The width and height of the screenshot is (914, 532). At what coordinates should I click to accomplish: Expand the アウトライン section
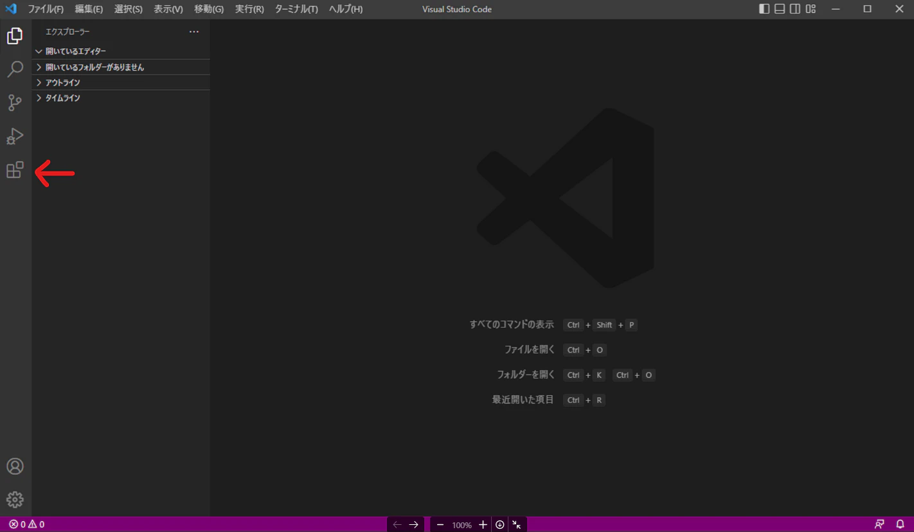(x=121, y=83)
